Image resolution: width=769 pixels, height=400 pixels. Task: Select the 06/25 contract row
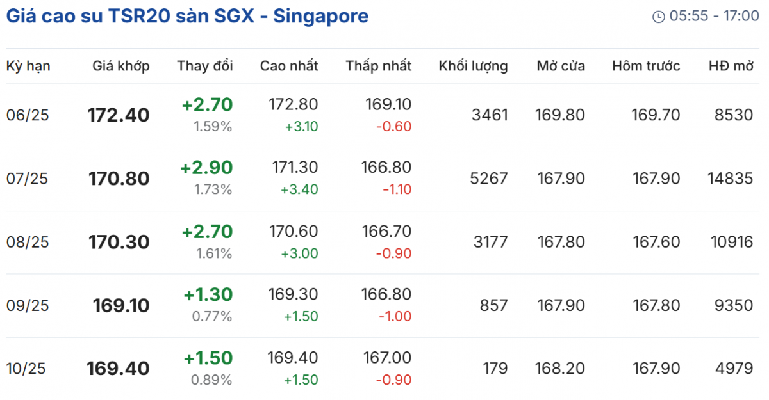(x=28, y=115)
